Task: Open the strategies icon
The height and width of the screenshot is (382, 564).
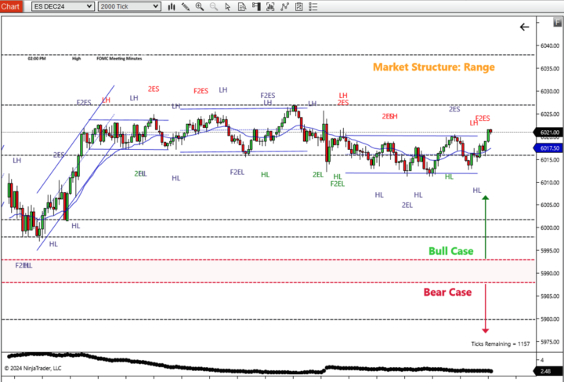Action: [x=299, y=6]
